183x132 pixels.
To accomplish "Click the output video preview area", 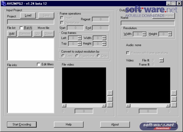I will pyautogui.click(x=148, y=85).
